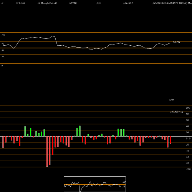Viewport: 192px width, 192px height.
Task: Click the RSI axis label 70
Action: click(x=3, y=44)
